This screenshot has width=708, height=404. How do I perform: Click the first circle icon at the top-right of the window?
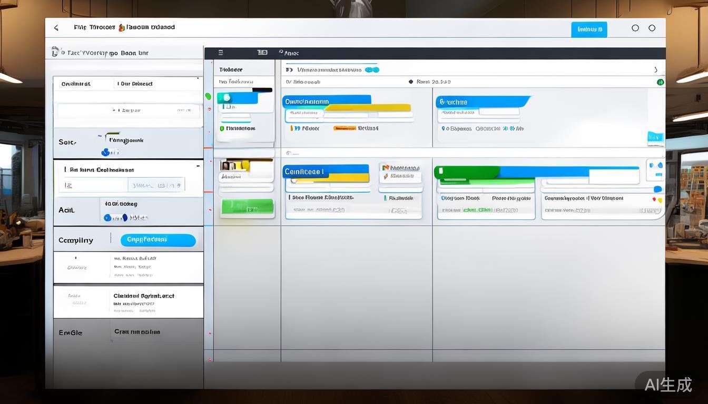635,28
